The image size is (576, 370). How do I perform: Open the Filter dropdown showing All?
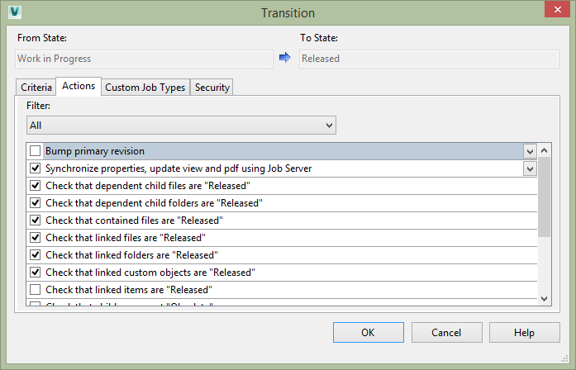[181, 126]
